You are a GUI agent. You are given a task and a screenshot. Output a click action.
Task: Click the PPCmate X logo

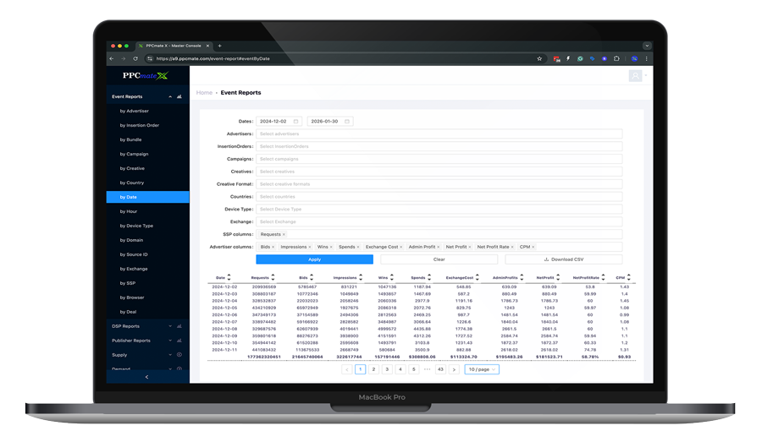[146, 76]
